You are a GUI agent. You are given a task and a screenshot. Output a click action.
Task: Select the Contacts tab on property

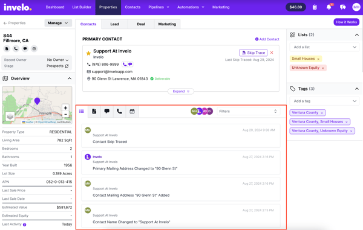pos(88,24)
